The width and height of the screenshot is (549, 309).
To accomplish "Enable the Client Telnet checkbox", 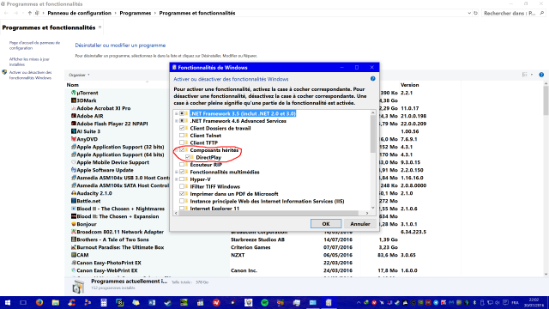I will (x=182, y=136).
